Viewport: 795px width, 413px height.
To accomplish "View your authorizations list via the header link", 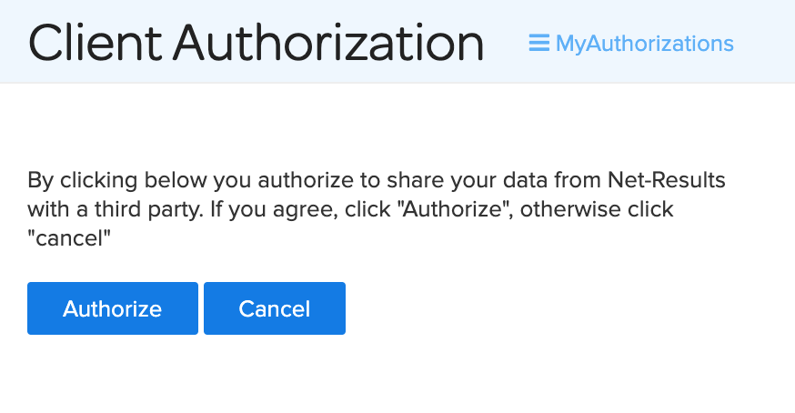I will (x=631, y=44).
